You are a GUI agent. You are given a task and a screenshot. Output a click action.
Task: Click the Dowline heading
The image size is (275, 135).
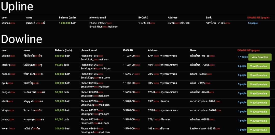[22, 39]
